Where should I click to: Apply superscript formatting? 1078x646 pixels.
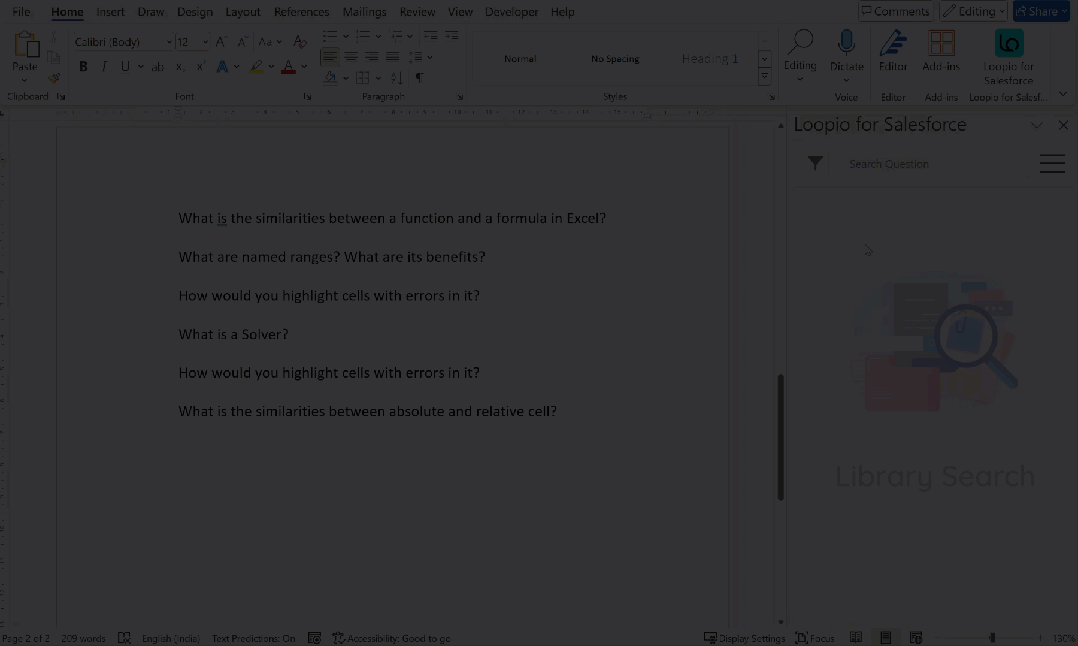click(x=201, y=67)
